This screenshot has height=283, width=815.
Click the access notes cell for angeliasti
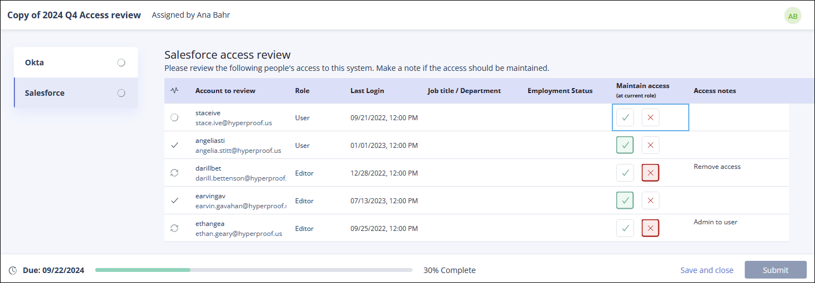(x=739, y=145)
